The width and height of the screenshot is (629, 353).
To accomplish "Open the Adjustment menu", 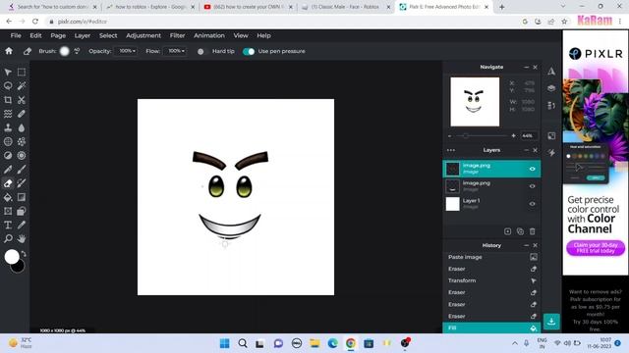I will click(143, 35).
